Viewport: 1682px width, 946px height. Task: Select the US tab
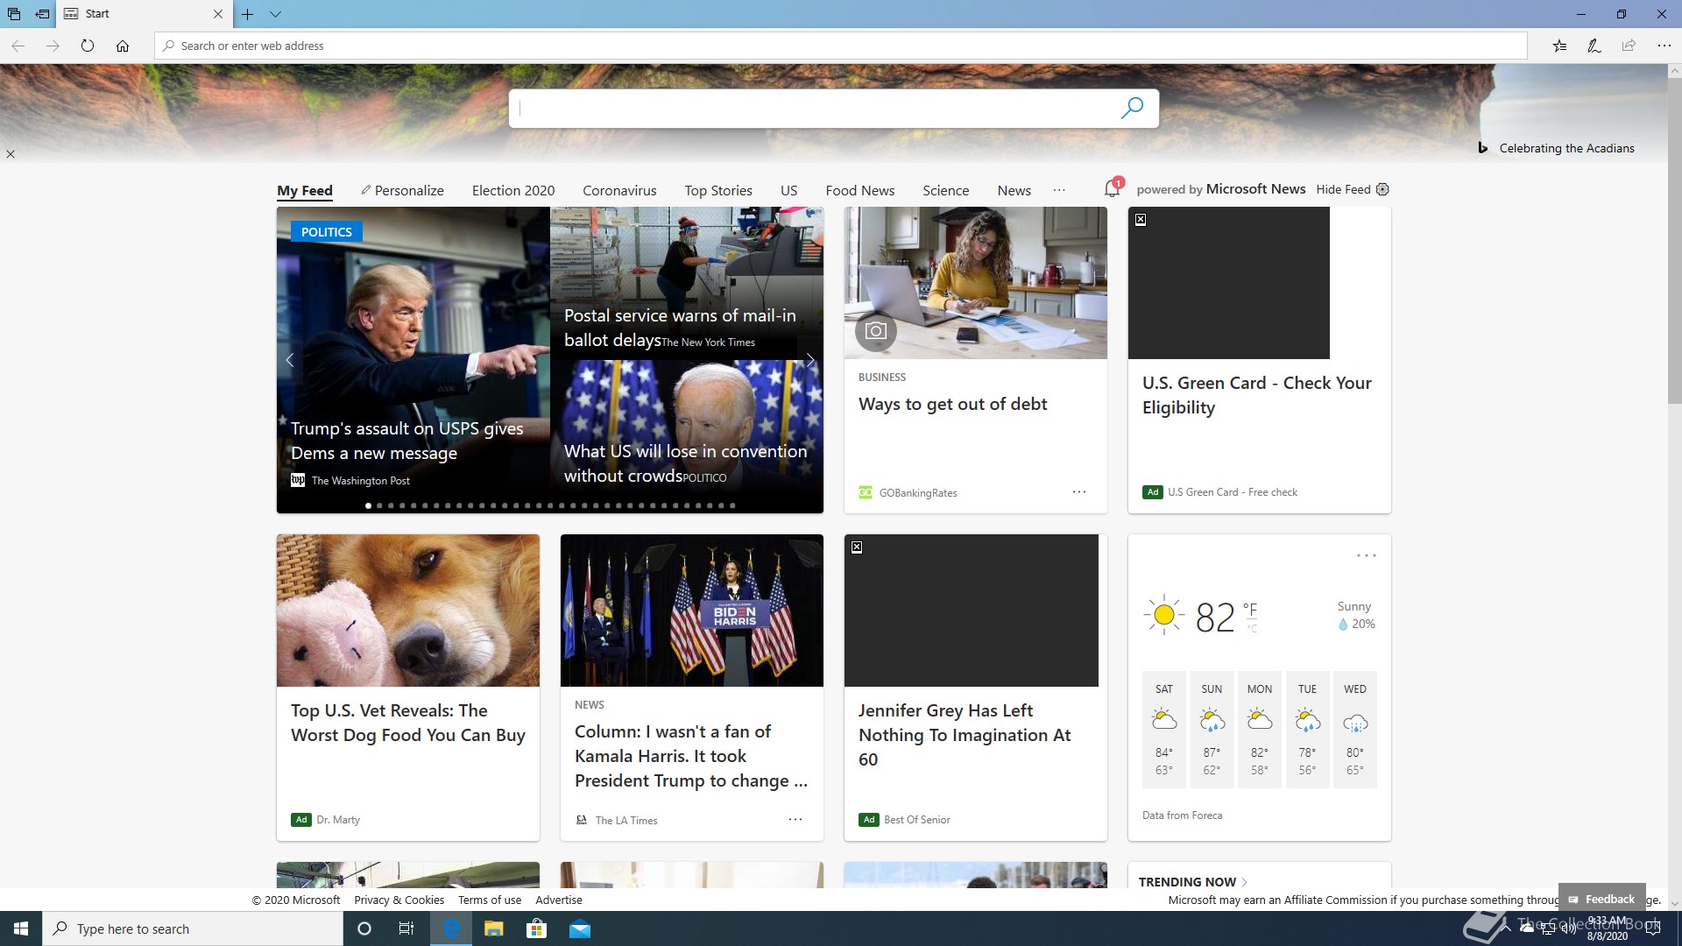(788, 190)
